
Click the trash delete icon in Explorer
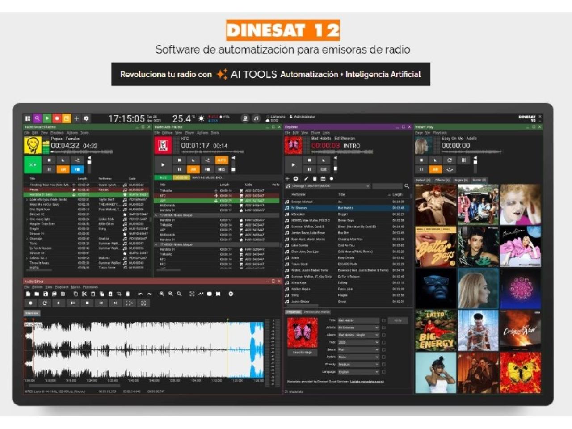(315, 178)
